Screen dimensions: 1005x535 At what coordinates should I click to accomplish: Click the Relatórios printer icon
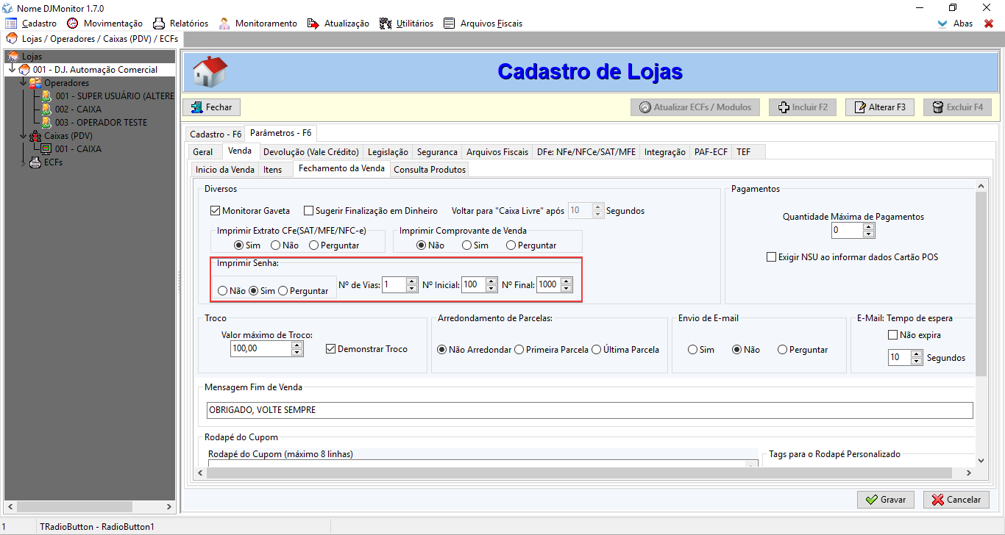click(158, 24)
